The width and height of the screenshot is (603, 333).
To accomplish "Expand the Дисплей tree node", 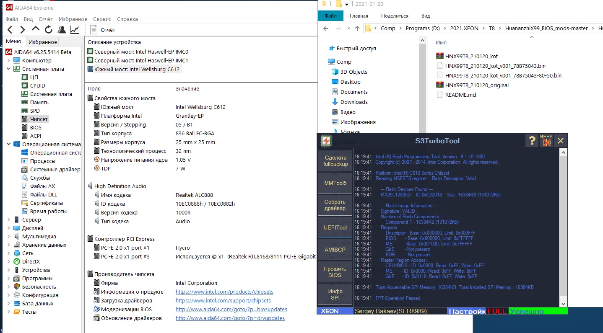I will pos(9,228).
